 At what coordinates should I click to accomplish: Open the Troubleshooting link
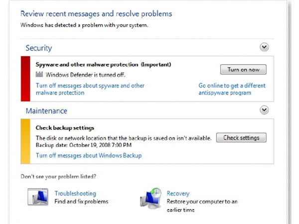click(x=75, y=194)
